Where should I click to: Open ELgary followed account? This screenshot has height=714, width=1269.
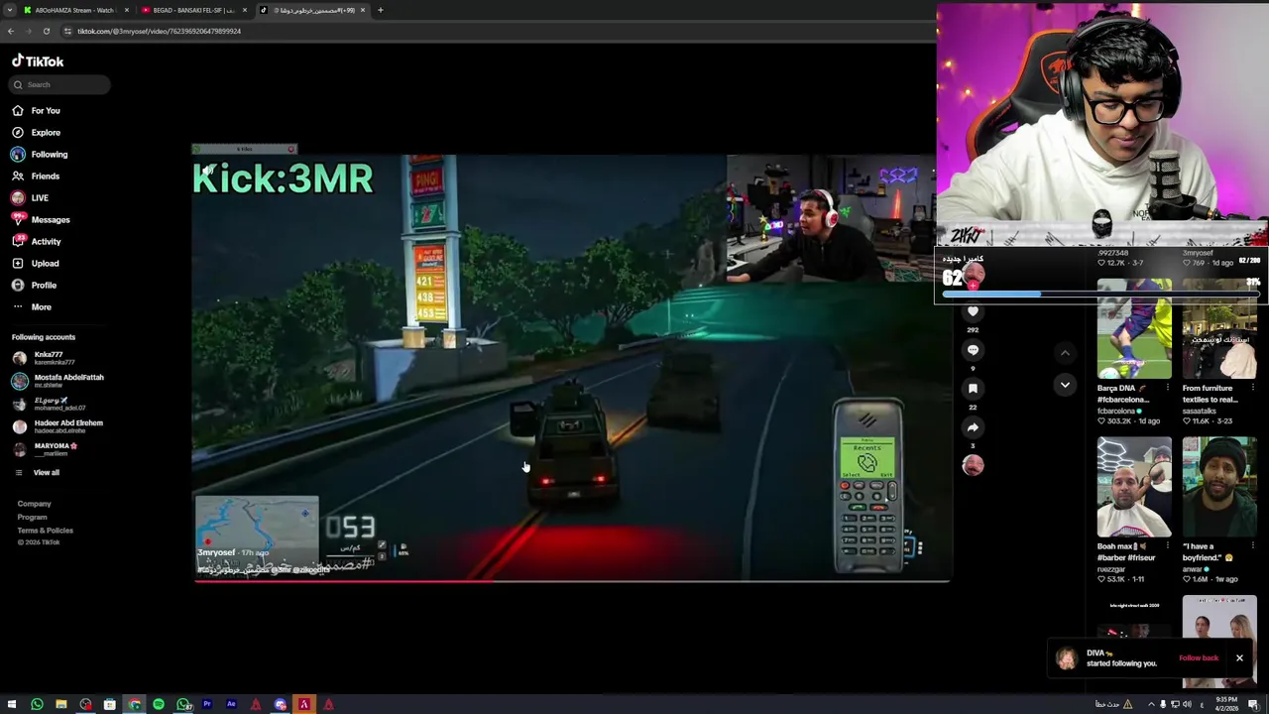tap(50, 404)
